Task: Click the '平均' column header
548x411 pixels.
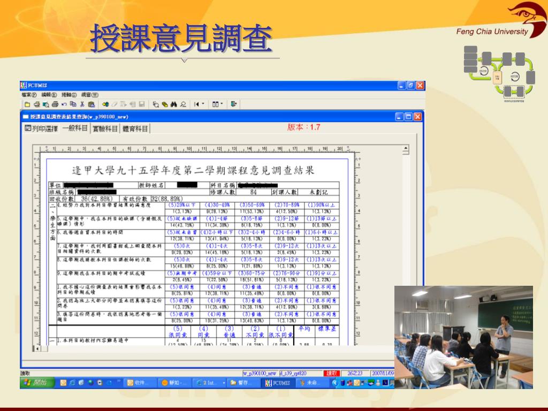Action: pyautogui.click(x=304, y=329)
